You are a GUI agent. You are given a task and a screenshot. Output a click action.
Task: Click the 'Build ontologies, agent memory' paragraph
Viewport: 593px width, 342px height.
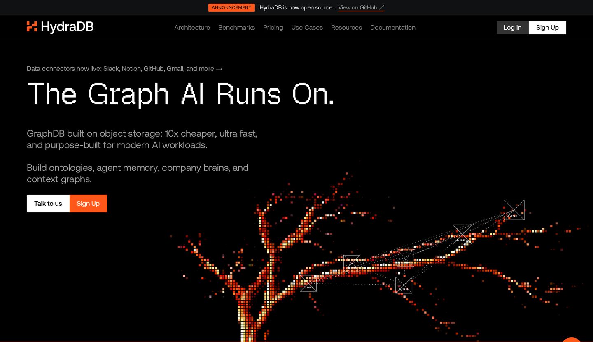[x=138, y=173]
